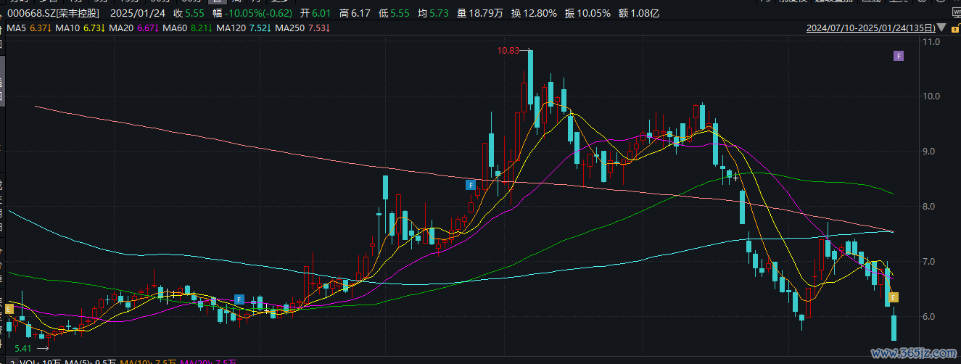The height and width of the screenshot is (364, 961).
Task: Open the gray triangle dropdown beside date range
Action: pyautogui.click(x=941, y=28)
